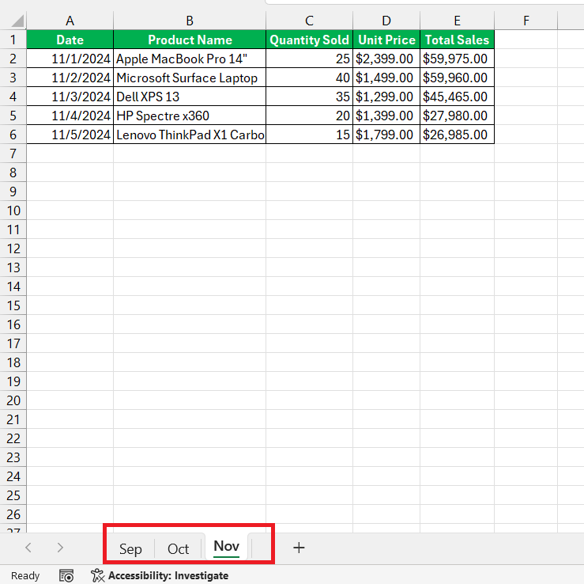Select row 15 header
584x584 pixels.
point(13,305)
